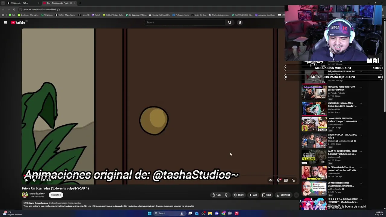386x217 pixels.
Task: Open the tab search dropdown arrow
Action: [x=3, y=3]
